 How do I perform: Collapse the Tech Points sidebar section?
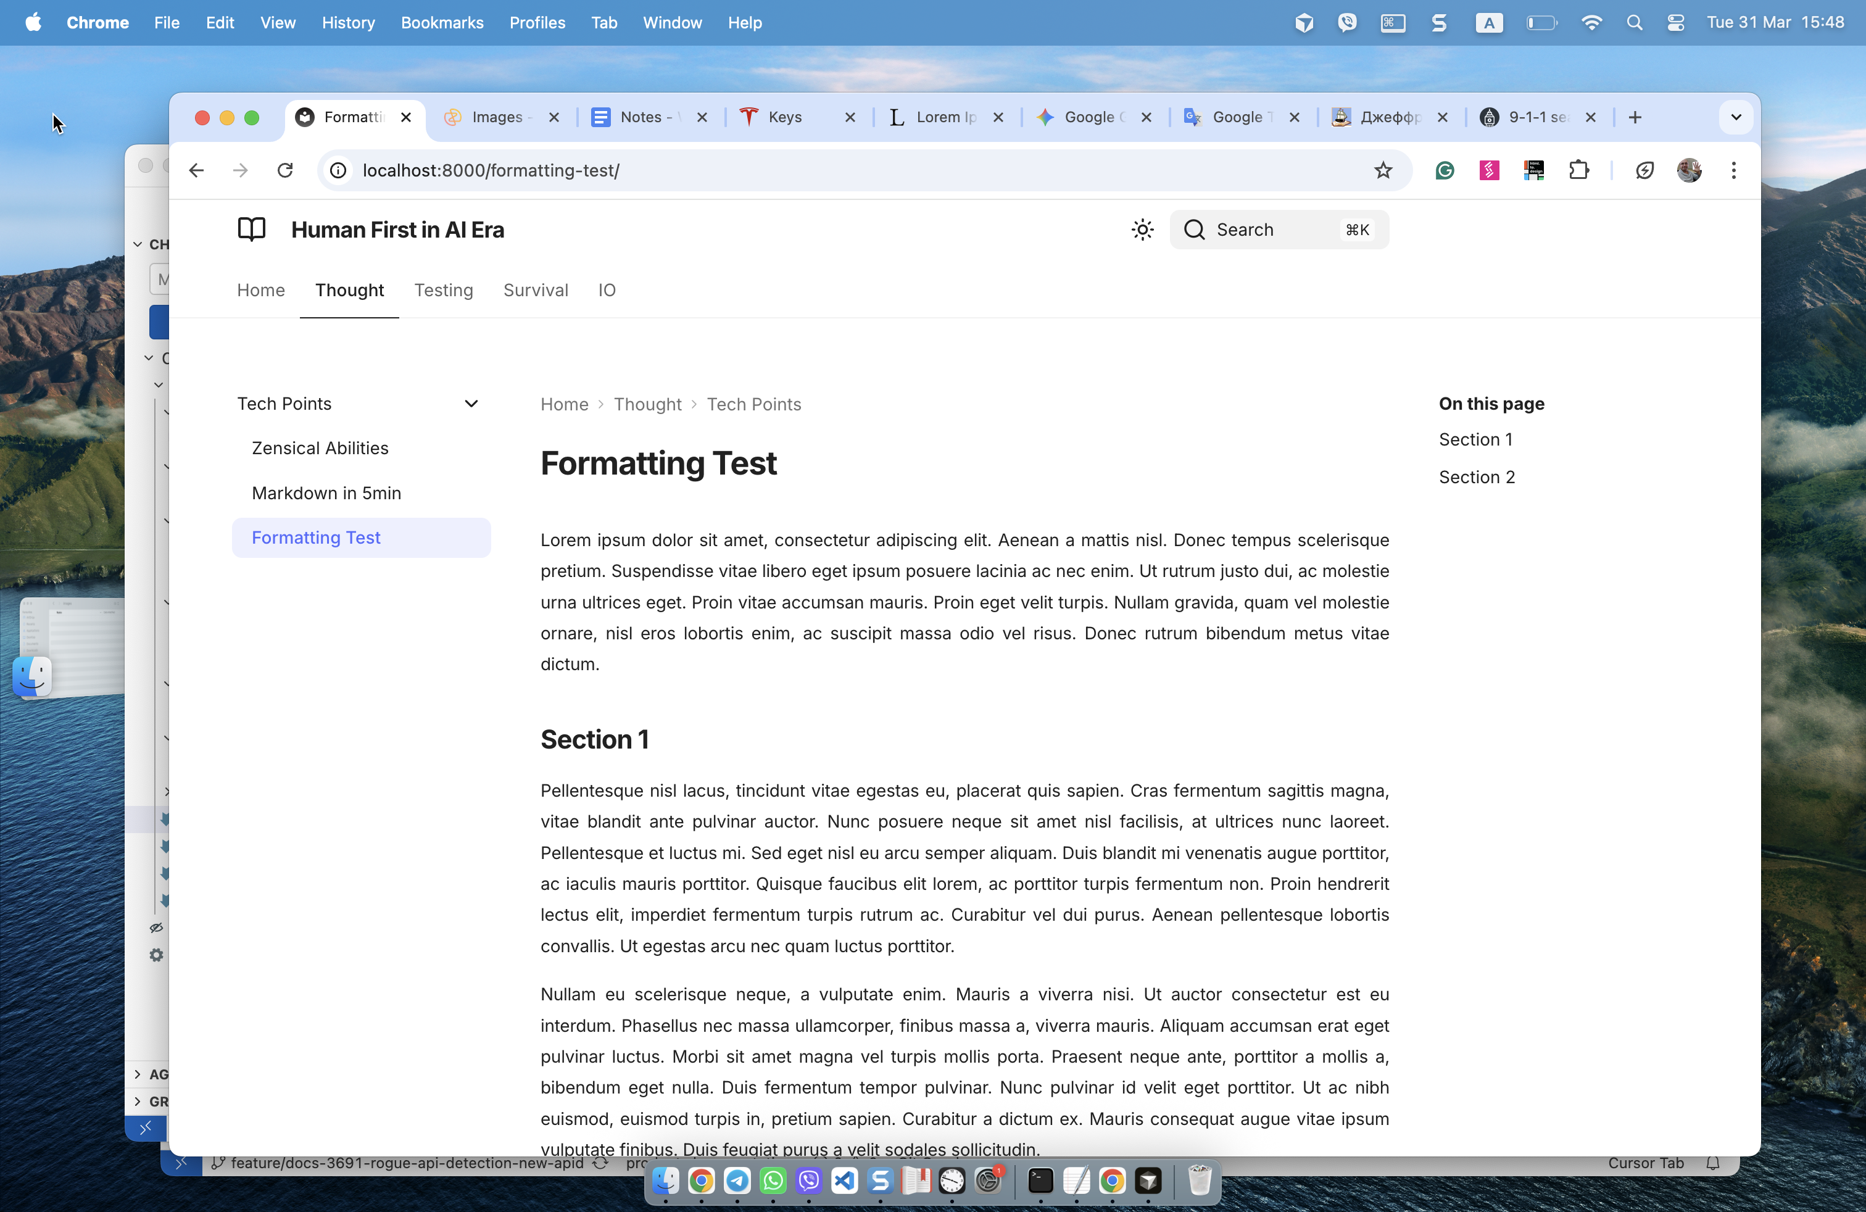(x=471, y=404)
